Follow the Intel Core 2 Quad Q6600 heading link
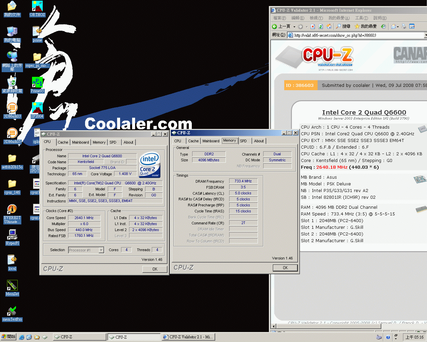The height and width of the screenshot is (342, 427). coord(364,112)
